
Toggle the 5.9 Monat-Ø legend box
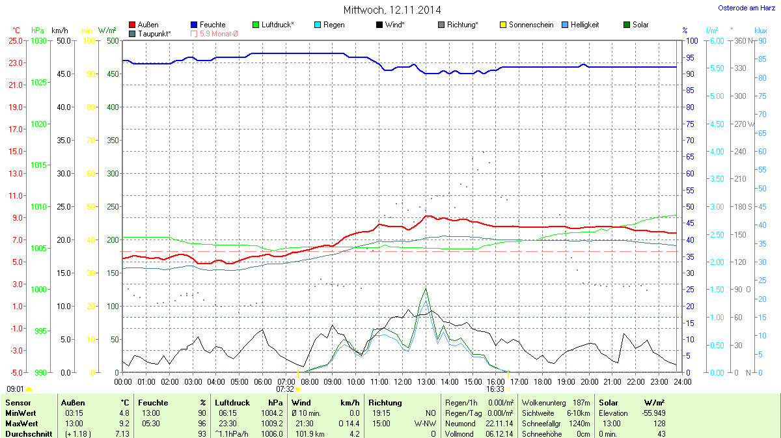pos(195,33)
